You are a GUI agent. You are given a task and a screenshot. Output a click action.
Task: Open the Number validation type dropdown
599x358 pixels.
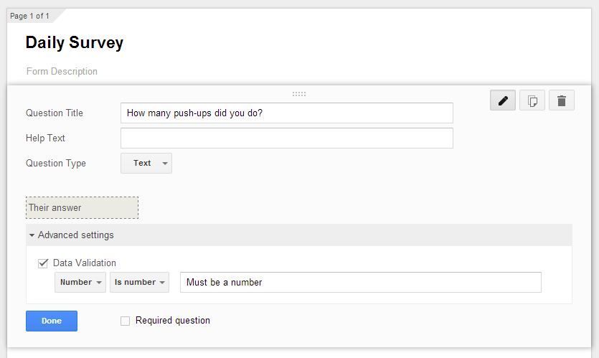[x=80, y=283]
